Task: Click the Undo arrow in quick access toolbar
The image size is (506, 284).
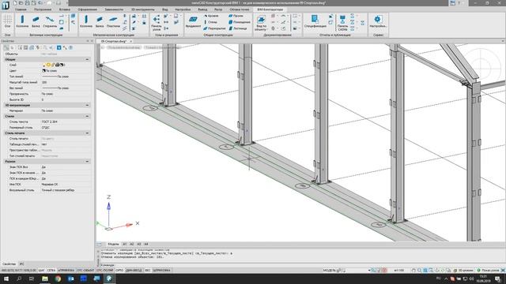Action: [x=40, y=3]
